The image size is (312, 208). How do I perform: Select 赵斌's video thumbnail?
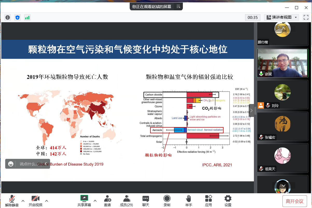tap(282, 63)
